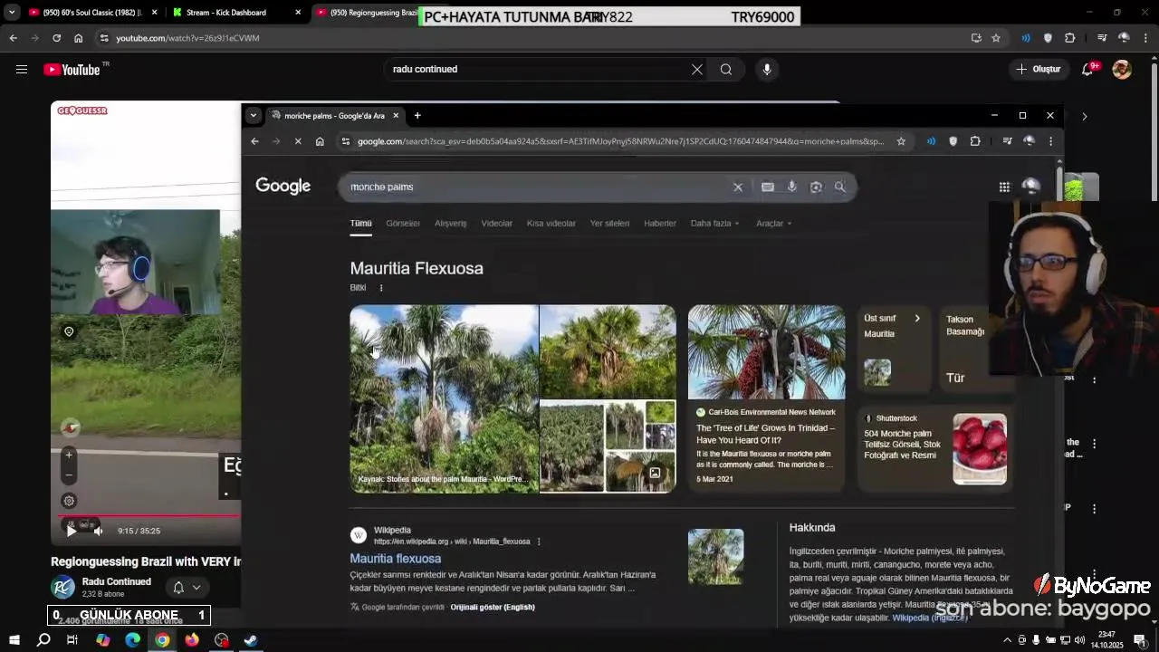
Task: Open the Yer siteleri tab
Action: pos(609,223)
